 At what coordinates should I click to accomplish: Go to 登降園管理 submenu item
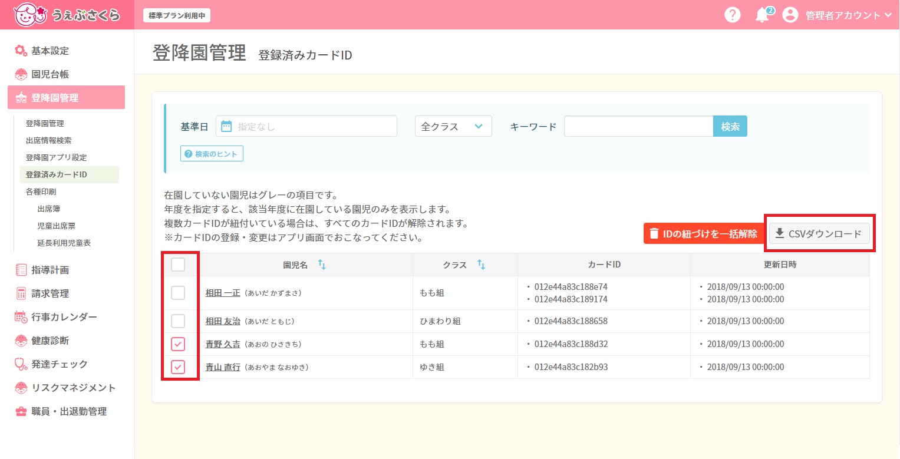pos(45,124)
